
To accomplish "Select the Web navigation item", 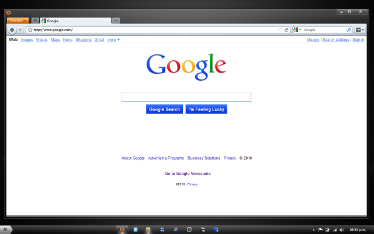I will [13, 40].
